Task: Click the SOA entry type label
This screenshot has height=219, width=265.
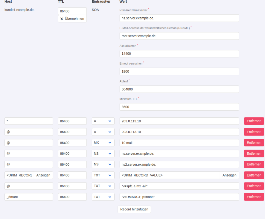Action: pyautogui.click(x=95, y=10)
